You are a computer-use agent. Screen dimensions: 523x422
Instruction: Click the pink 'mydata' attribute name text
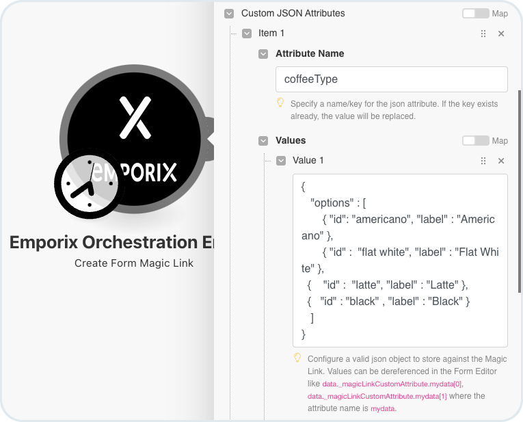(x=383, y=408)
